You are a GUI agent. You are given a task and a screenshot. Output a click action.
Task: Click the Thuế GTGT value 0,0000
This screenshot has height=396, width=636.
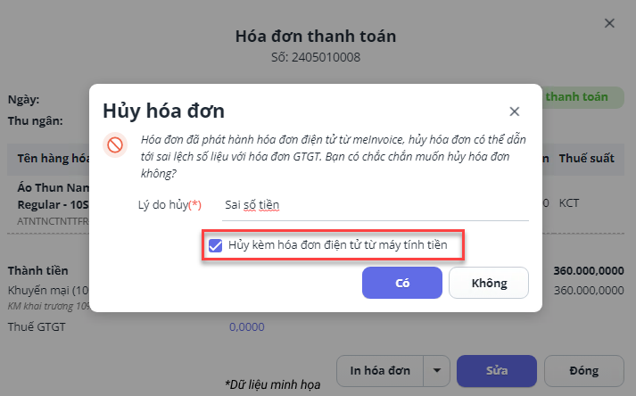click(x=246, y=327)
